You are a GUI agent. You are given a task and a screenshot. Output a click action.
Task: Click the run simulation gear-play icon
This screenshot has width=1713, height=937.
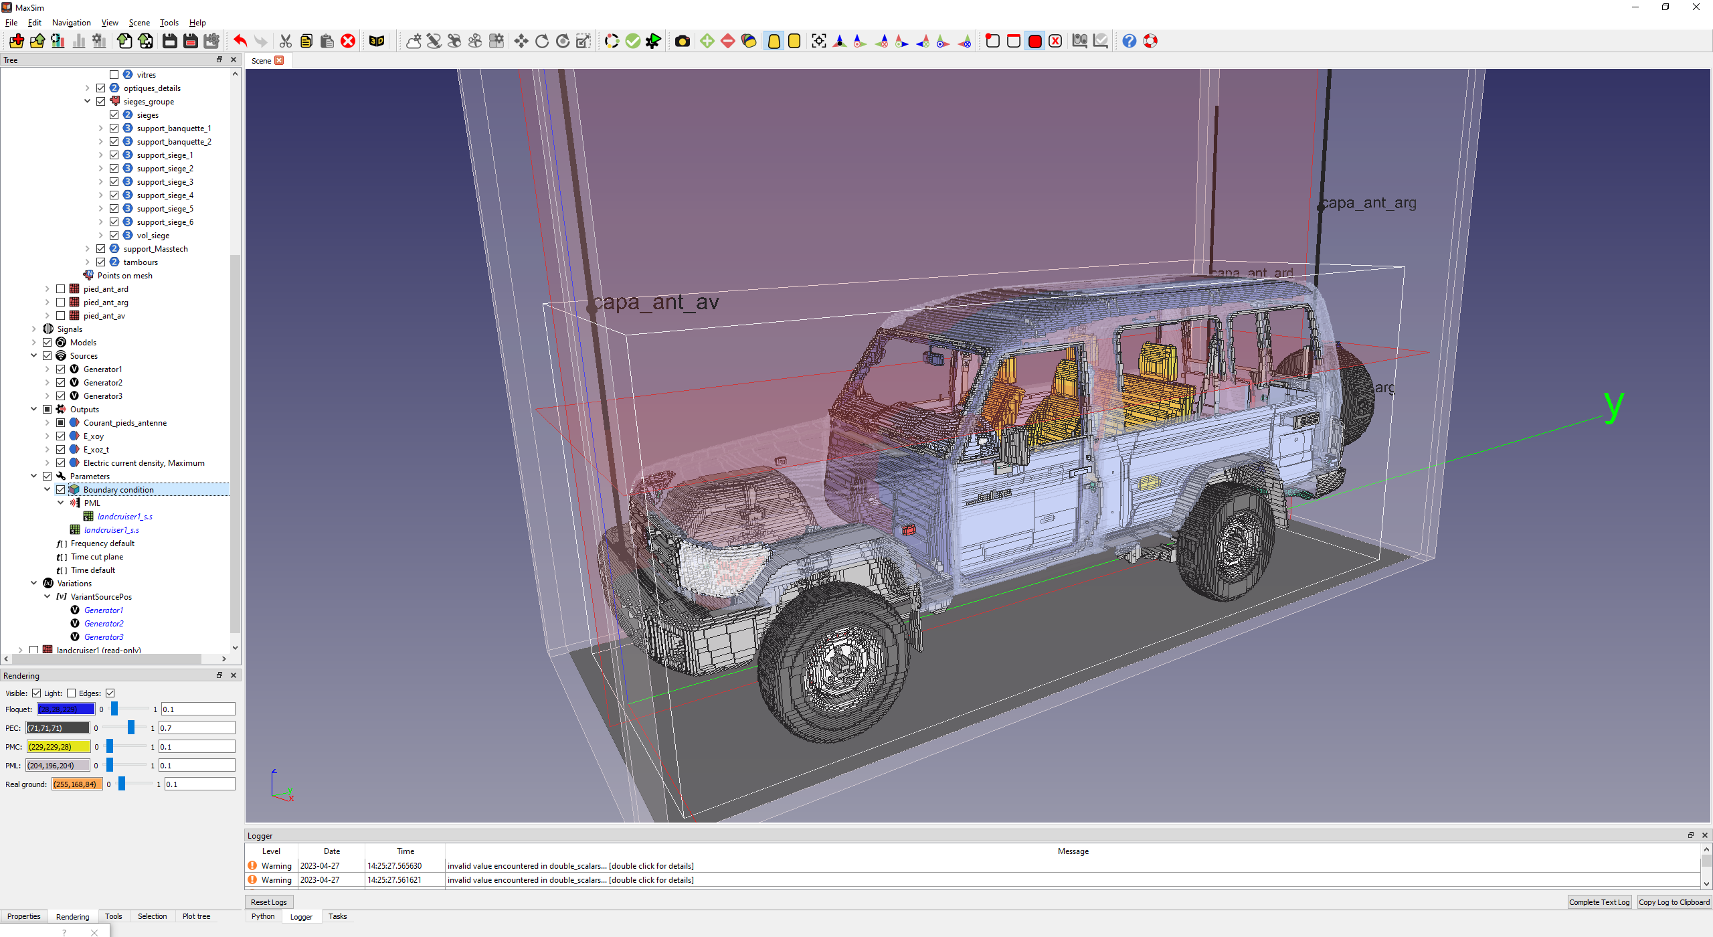click(x=653, y=41)
